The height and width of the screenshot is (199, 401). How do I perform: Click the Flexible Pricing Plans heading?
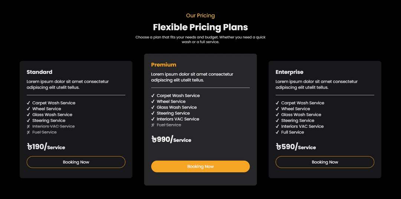(x=200, y=27)
